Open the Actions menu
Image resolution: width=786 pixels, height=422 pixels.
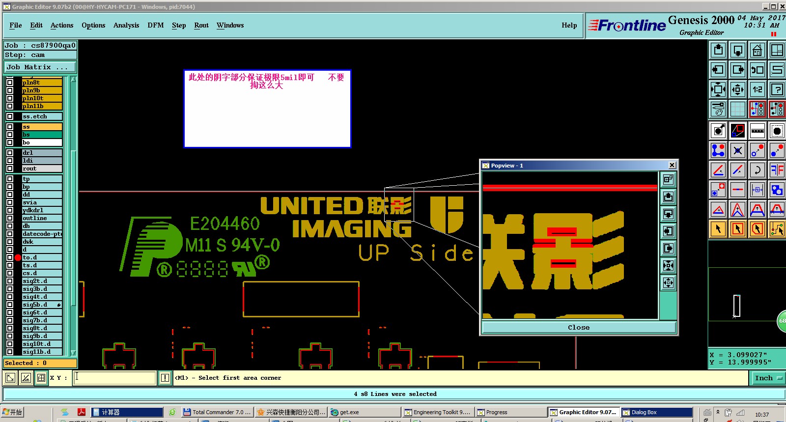tap(62, 25)
